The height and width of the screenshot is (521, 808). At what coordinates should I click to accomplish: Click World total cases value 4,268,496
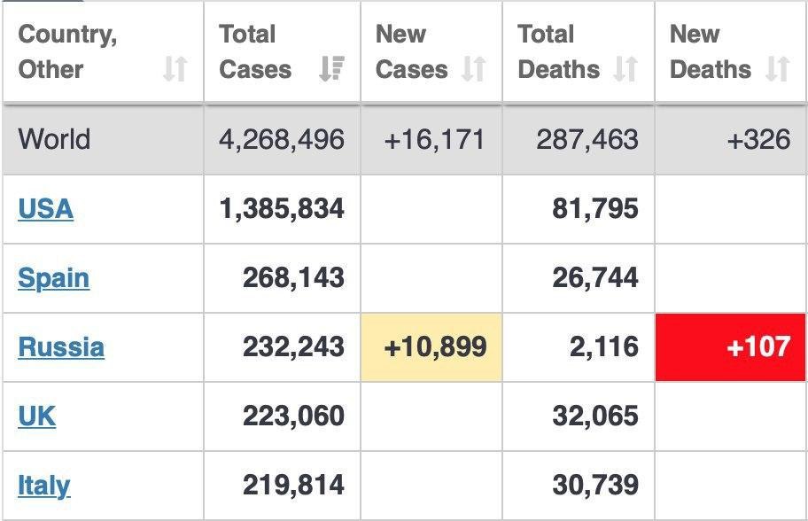(282, 139)
